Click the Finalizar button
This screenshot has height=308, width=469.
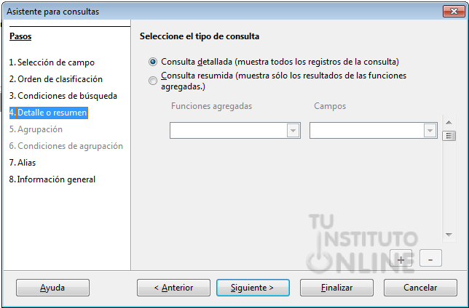pyautogui.click(x=336, y=288)
